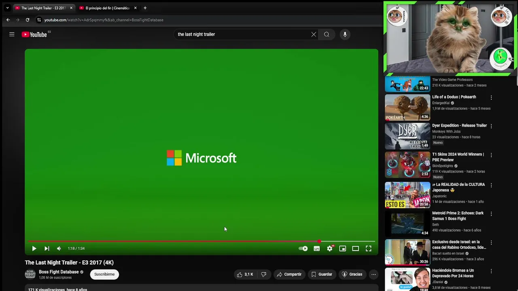
Task: Open Metroid Prime 2 Dark Samus thumbnail
Action: click(408, 224)
